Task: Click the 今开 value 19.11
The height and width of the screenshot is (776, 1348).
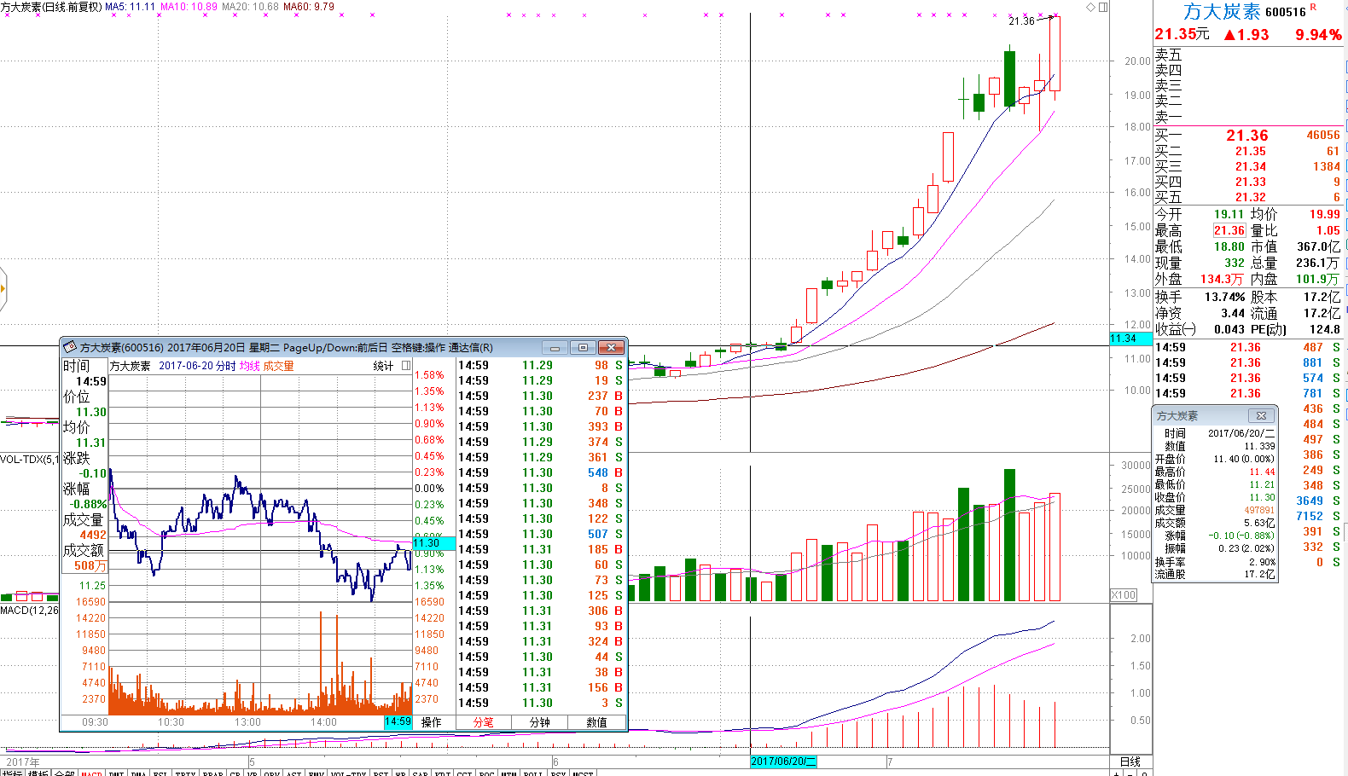Action: pos(1229,215)
